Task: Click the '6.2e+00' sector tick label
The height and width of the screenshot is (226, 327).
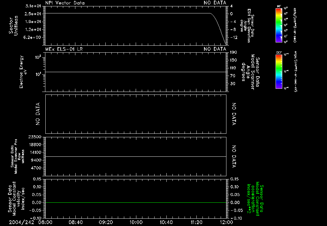Action: tap(33, 37)
